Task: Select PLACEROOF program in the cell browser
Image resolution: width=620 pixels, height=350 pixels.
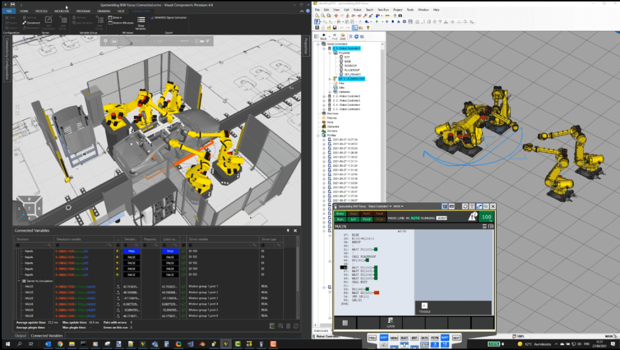Action: pyautogui.click(x=351, y=70)
